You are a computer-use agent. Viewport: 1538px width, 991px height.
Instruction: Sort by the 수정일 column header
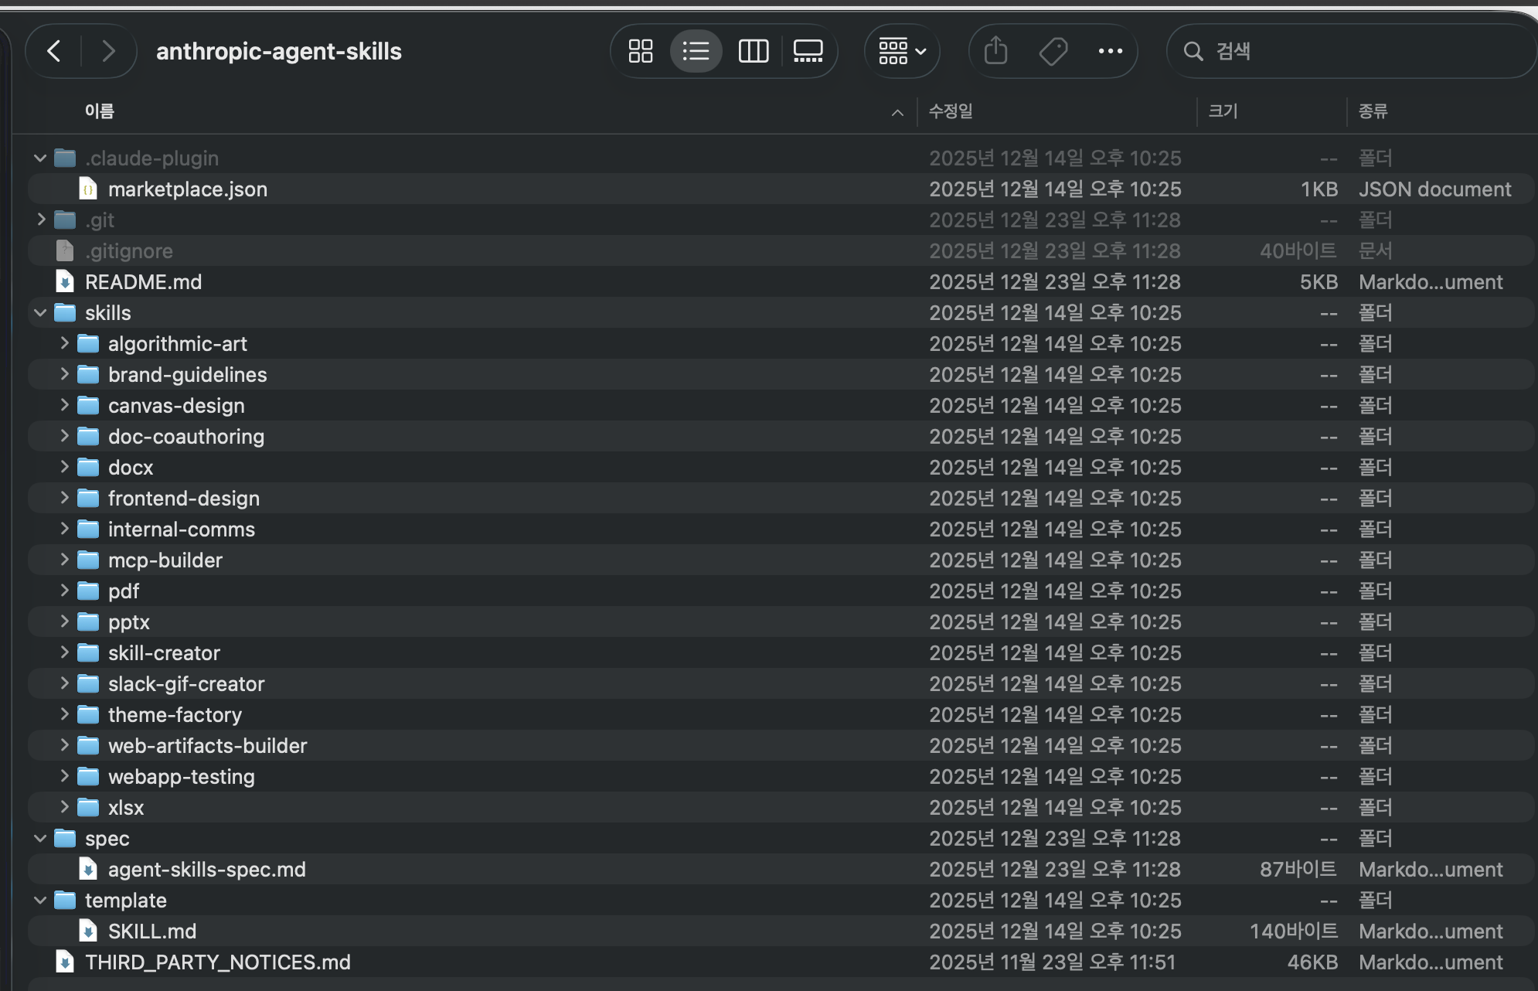click(951, 111)
